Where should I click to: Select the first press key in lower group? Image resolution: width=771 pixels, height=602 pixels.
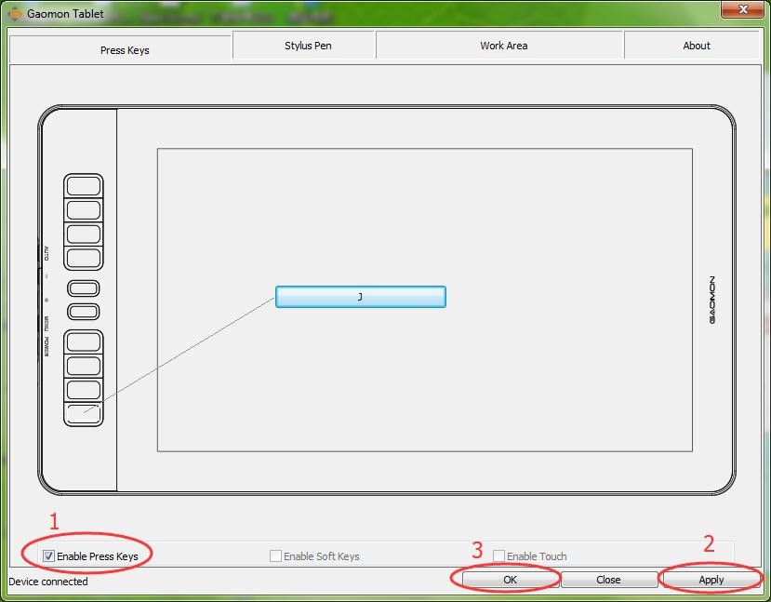84,341
